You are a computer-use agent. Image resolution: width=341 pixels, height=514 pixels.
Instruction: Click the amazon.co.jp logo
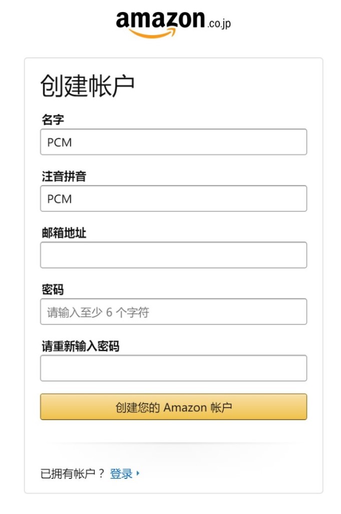pos(173,24)
